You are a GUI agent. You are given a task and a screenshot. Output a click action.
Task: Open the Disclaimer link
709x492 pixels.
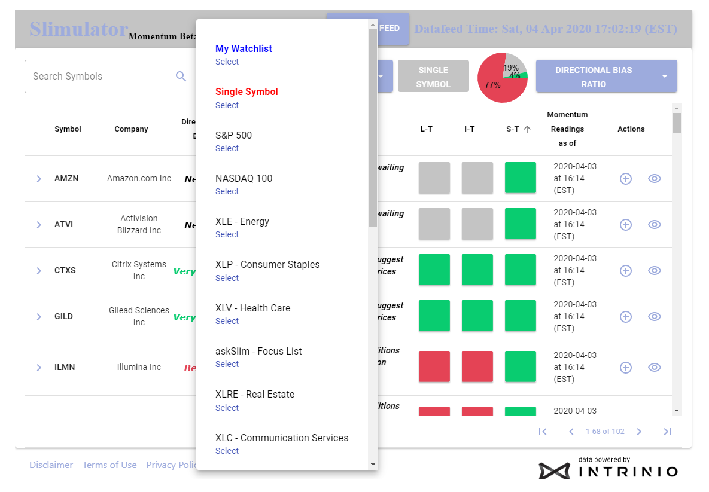pyautogui.click(x=51, y=465)
